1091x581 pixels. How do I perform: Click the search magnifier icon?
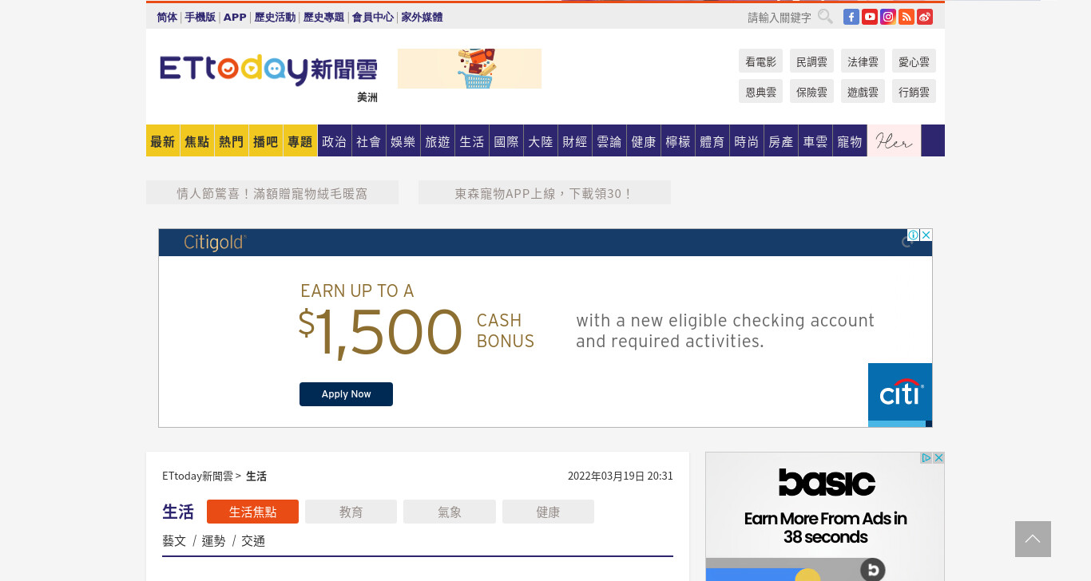point(825,17)
